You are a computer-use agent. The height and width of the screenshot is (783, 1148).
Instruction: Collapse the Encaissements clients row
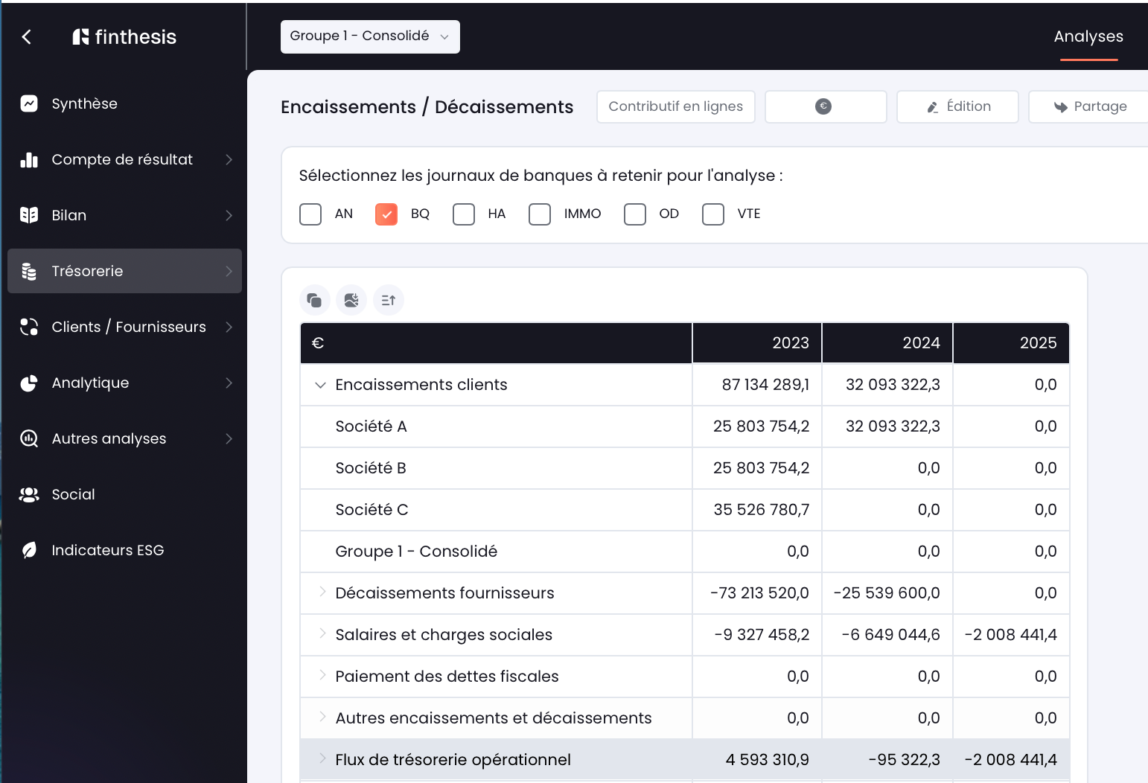click(x=321, y=385)
